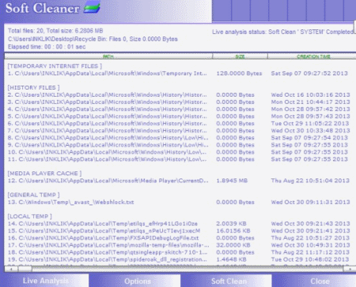Click the horizontal scrollbar left arrow
The width and height of the screenshot is (356, 287).
[11, 269]
